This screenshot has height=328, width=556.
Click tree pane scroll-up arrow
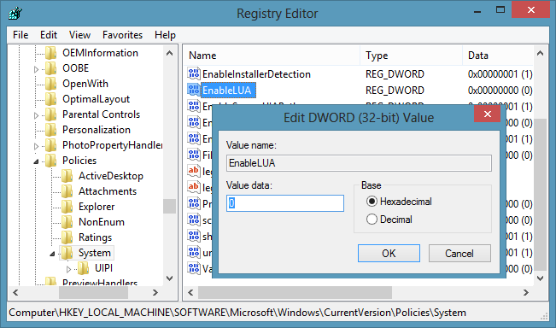coord(169,53)
